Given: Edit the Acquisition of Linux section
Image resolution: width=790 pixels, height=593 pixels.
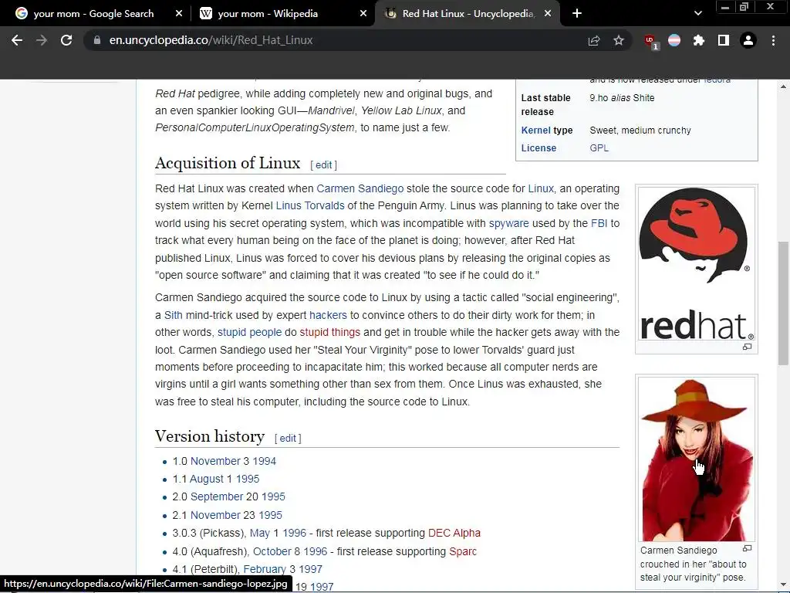Looking at the screenshot, I should (323, 165).
